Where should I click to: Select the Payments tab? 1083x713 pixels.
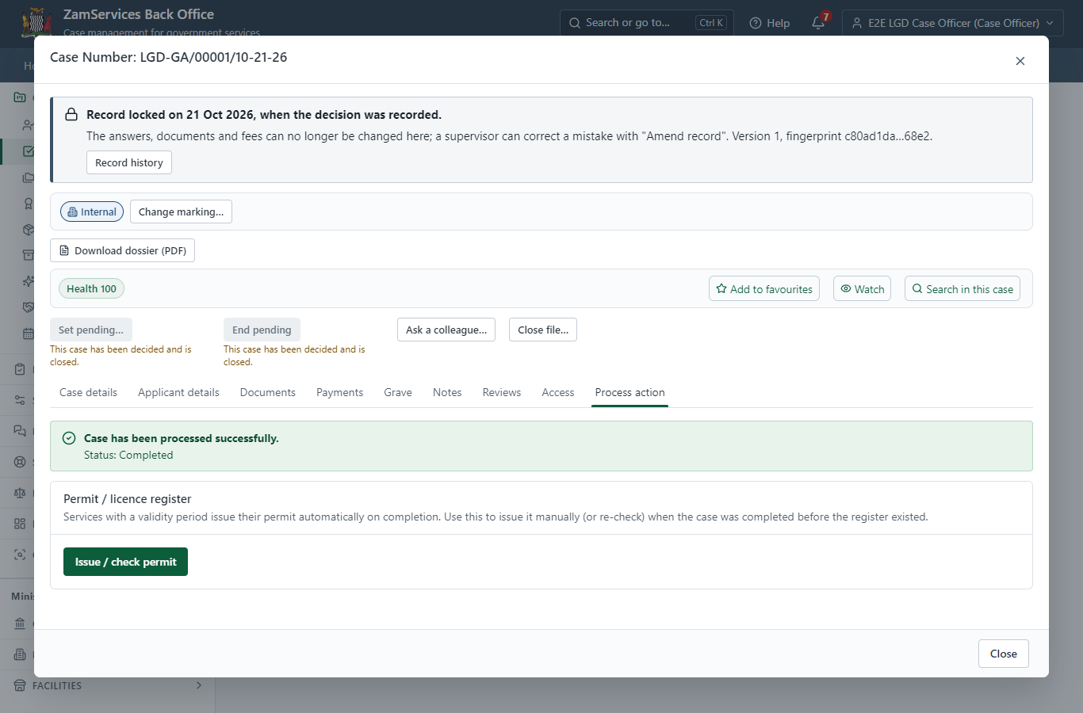pos(339,392)
